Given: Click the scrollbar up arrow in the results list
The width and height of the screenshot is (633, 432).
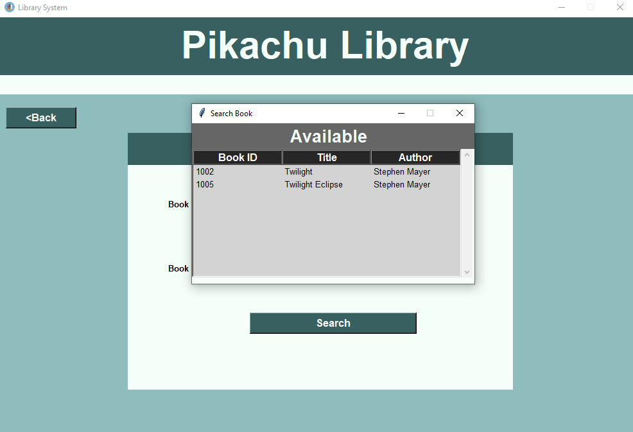Looking at the screenshot, I should [467, 154].
